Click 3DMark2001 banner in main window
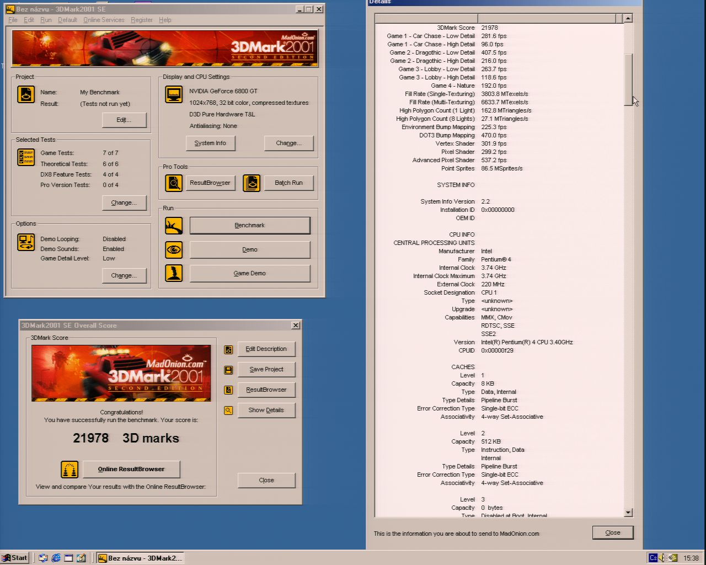Viewport: 706px width, 565px height. [x=165, y=49]
